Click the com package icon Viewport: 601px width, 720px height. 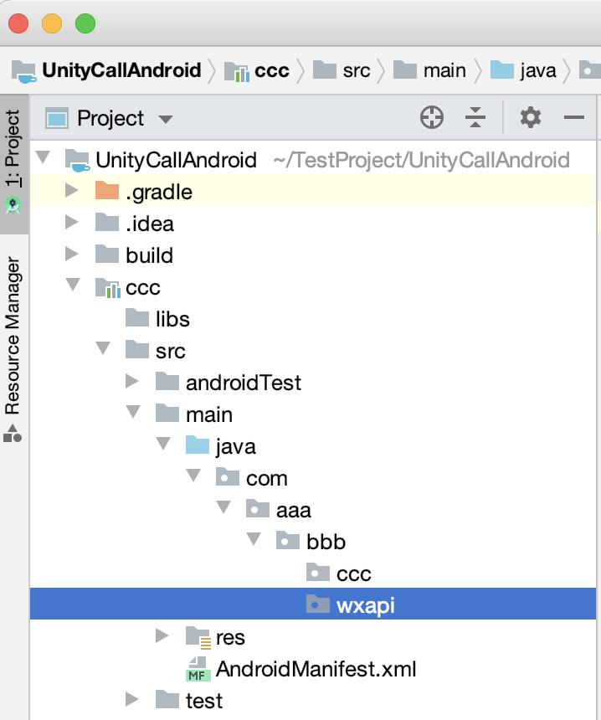tap(228, 476)
